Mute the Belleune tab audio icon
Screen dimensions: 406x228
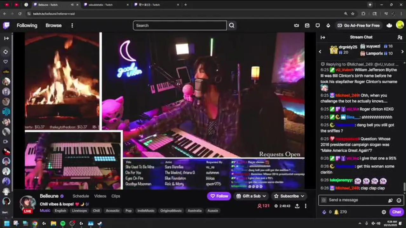point(72,5)
